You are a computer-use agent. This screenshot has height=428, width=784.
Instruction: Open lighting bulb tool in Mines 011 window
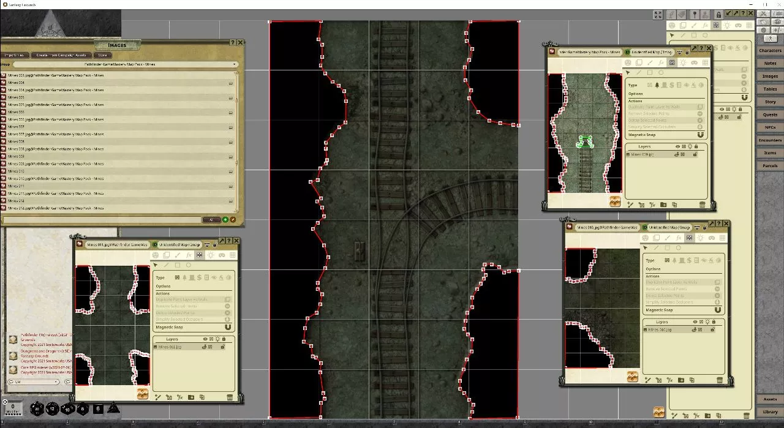(211, 255)
